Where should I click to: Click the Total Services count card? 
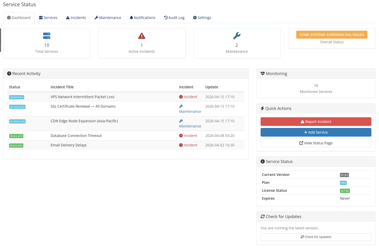click(x=47, y=43)
